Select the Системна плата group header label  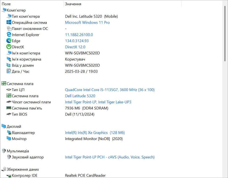click(20, 84)
